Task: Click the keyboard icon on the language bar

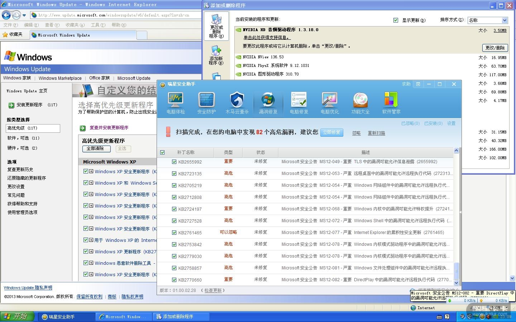Action: [x=439, y=317]
